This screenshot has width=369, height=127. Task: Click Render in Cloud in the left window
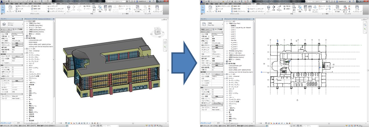click(x=56, y=9)
